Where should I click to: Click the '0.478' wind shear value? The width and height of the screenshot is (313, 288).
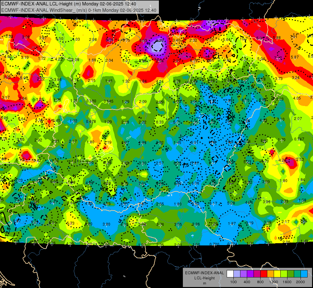click(x=91, y=121)
